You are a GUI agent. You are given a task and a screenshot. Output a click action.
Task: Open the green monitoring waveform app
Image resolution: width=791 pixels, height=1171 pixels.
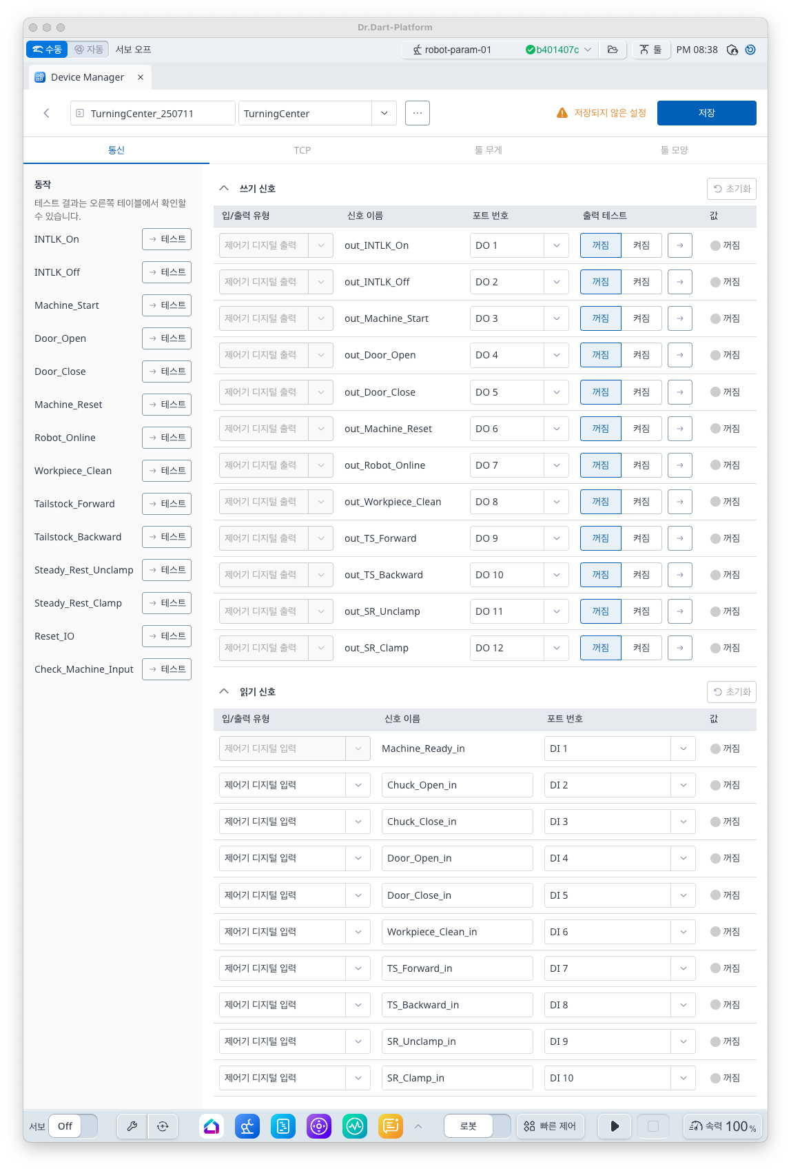(x=355, y=1126)
